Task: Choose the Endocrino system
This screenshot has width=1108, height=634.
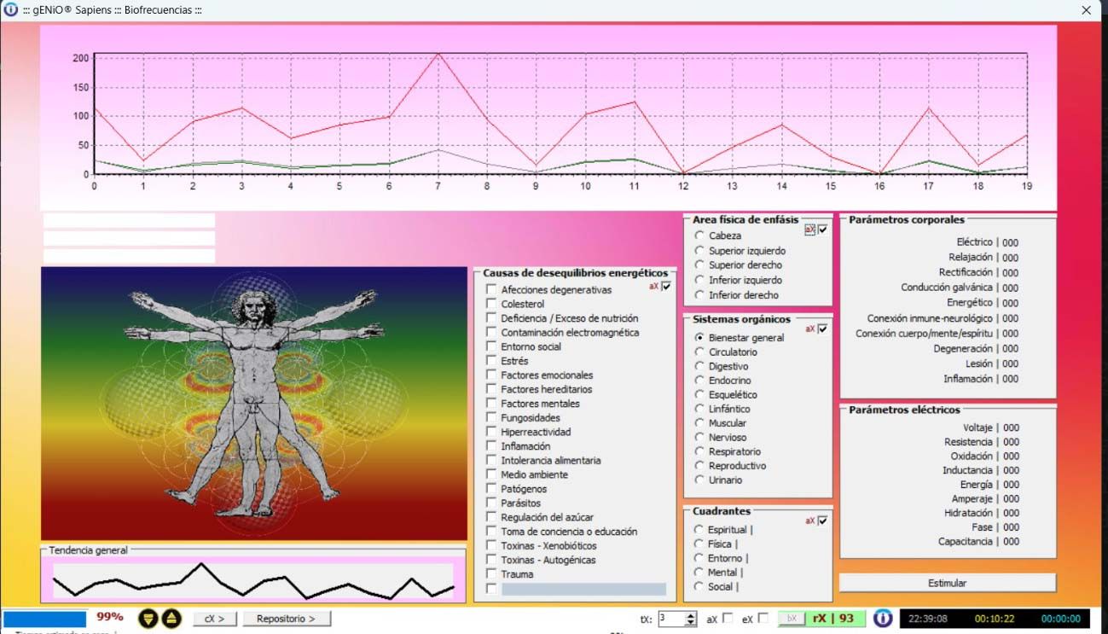Action: click(699, 381)
